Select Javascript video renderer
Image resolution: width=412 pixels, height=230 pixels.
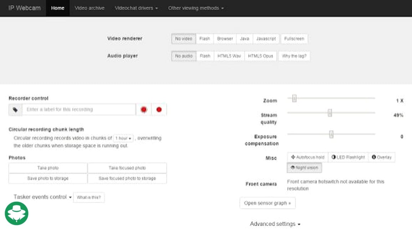coord(266,39)
